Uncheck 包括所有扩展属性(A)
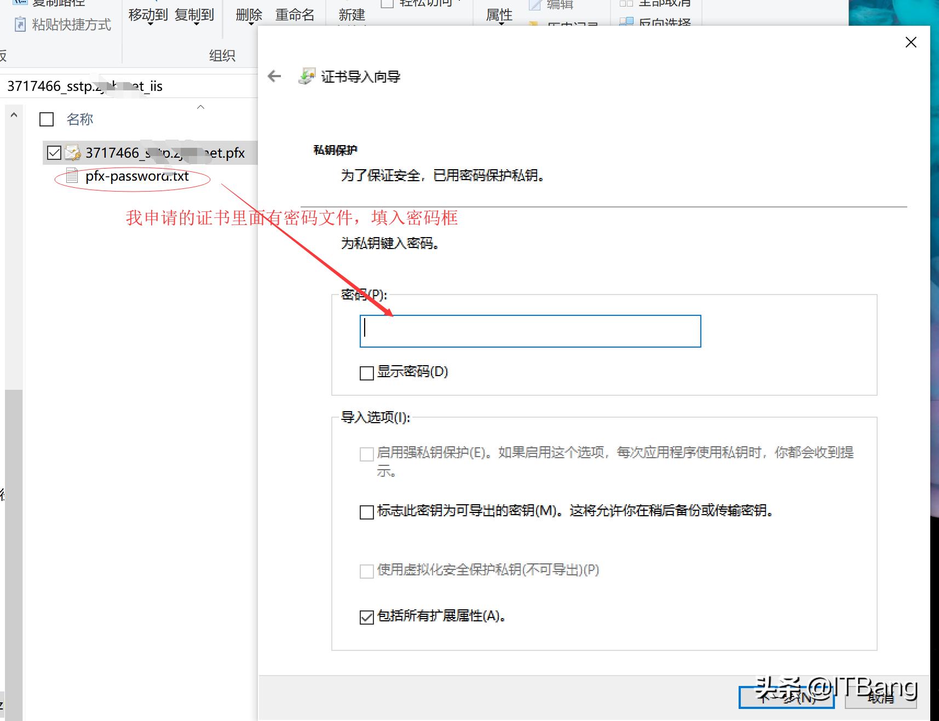Screen dimensions: 939x721 [366, 616]
